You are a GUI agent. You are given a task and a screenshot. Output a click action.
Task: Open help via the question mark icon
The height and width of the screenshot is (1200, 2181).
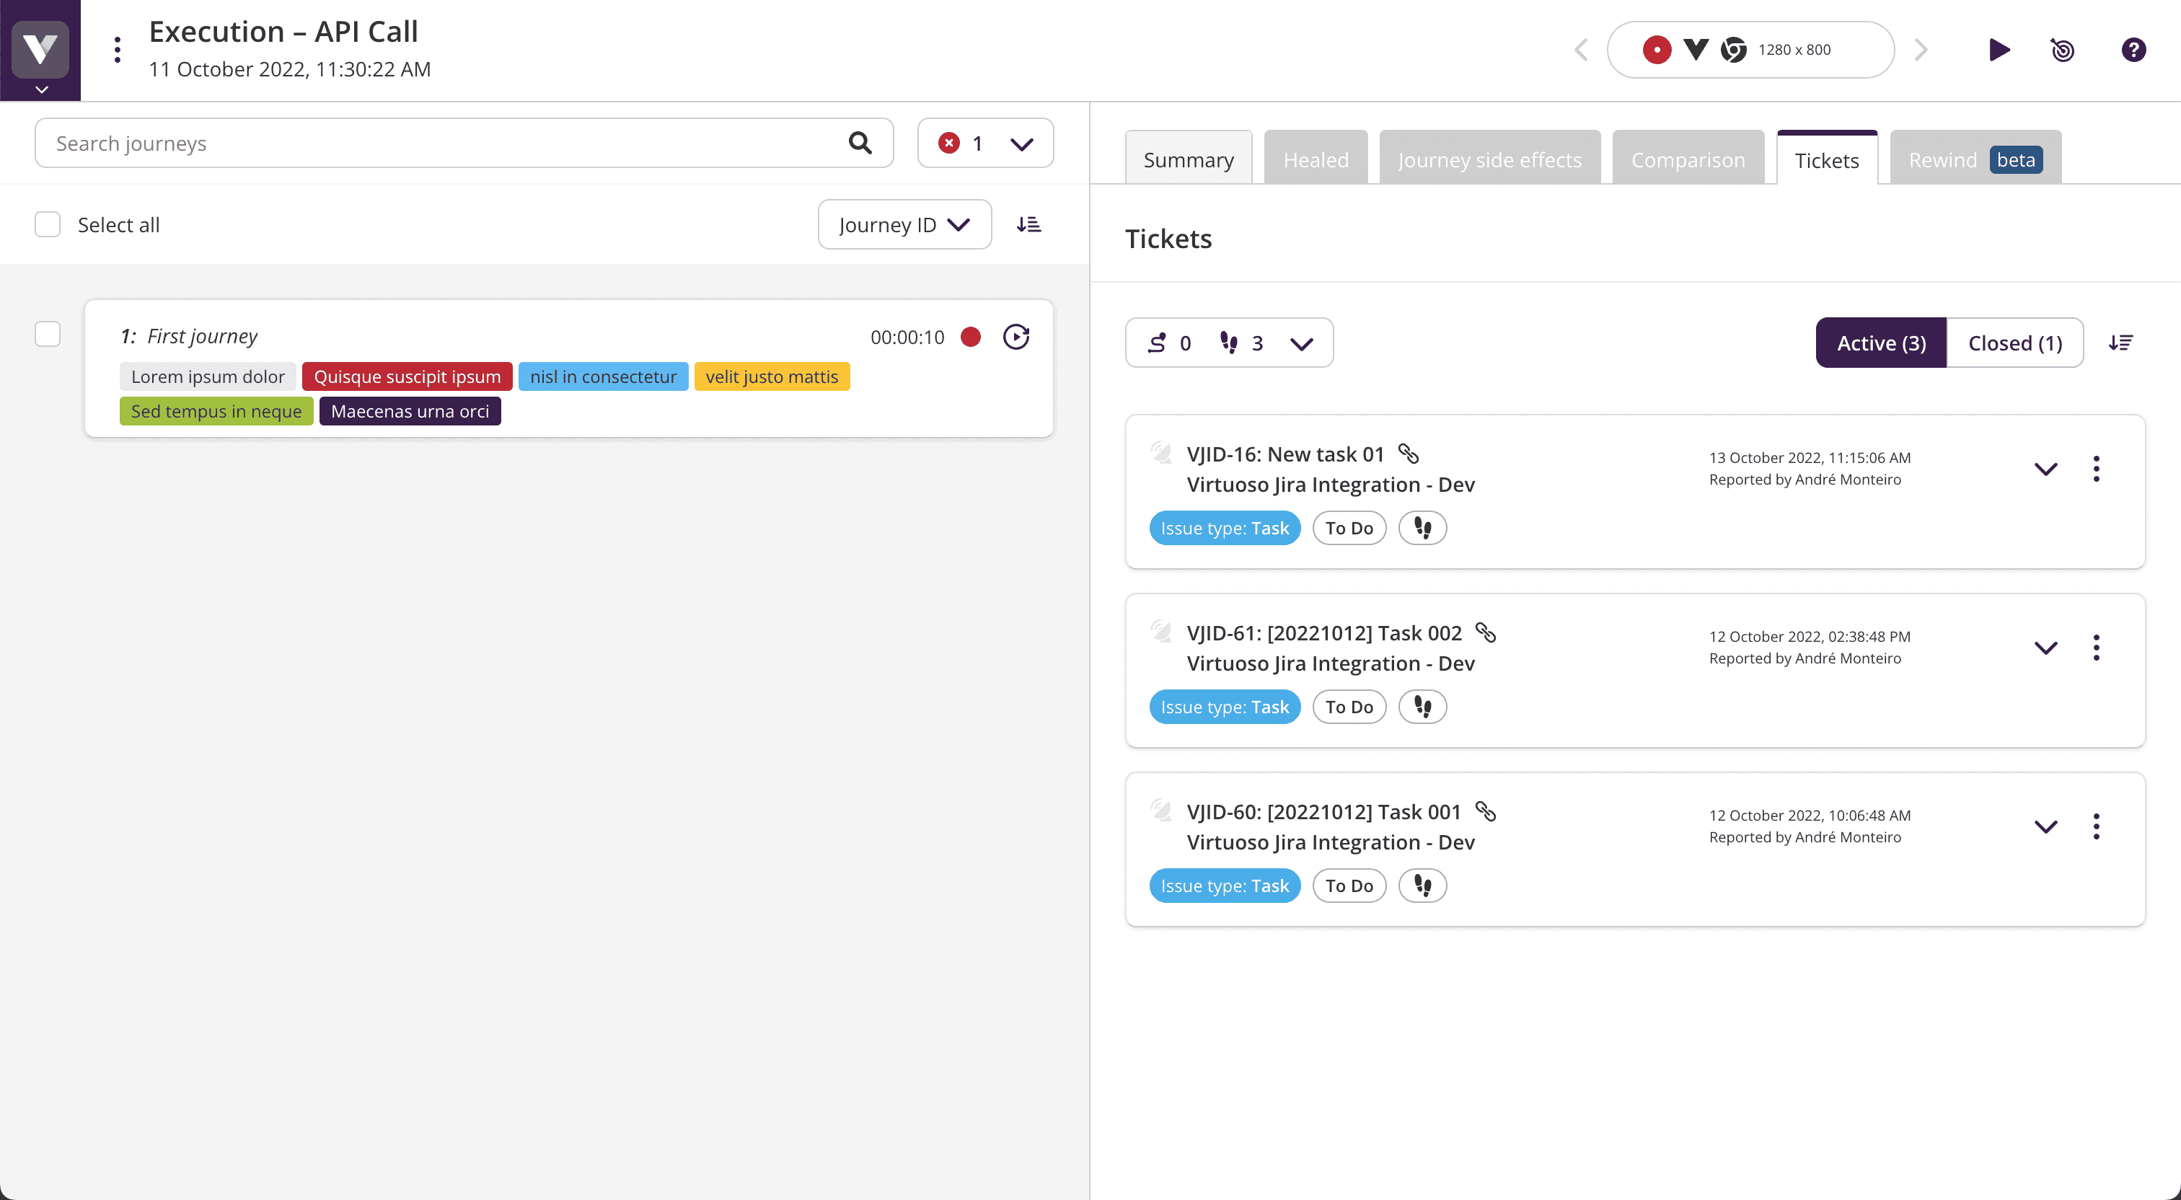pos(2133,50)
